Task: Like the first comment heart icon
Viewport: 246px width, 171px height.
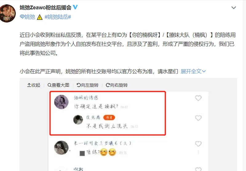Action: pyautogui.click(x=198, y=98)
